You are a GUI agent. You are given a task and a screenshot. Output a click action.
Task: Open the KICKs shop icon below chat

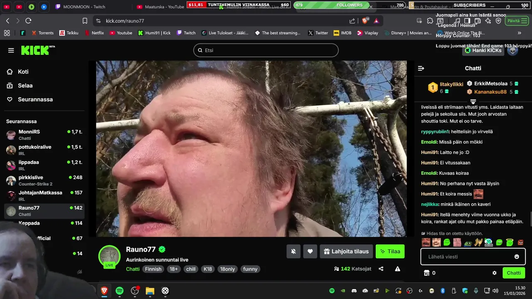point(426,273)
